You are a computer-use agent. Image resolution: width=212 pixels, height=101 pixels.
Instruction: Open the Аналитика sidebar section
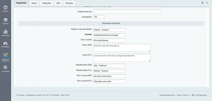[x=5, y=33]
